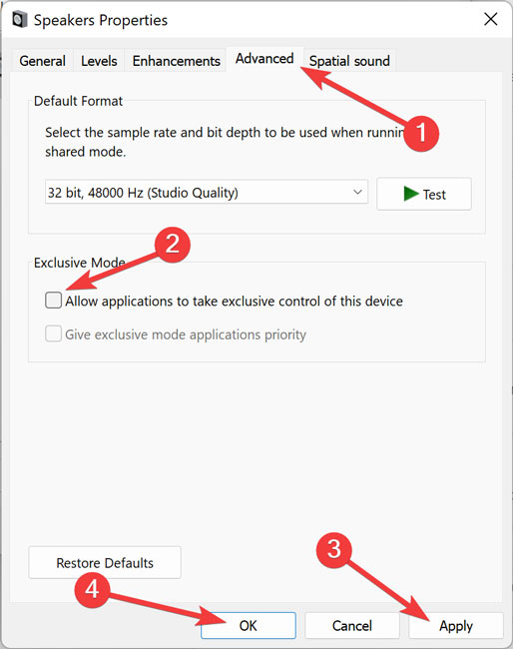
Task: Confirm with the OK button
Action: (x=249, y=625)
